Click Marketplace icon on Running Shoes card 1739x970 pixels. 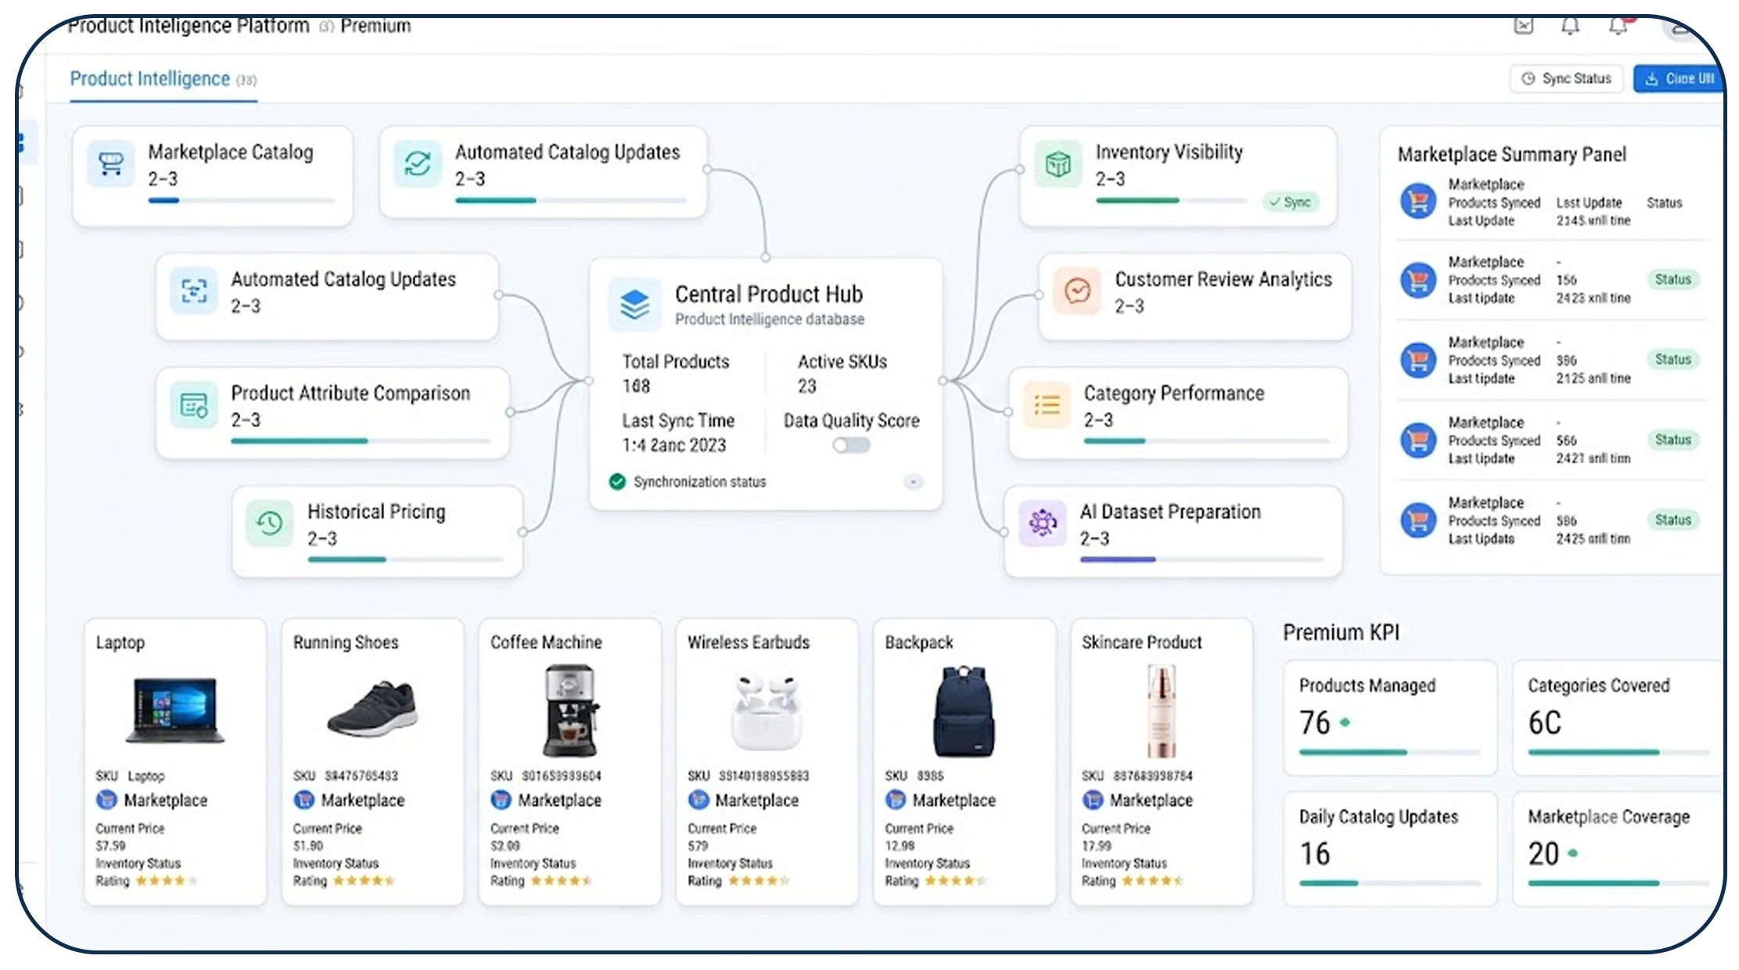(303, 800)
